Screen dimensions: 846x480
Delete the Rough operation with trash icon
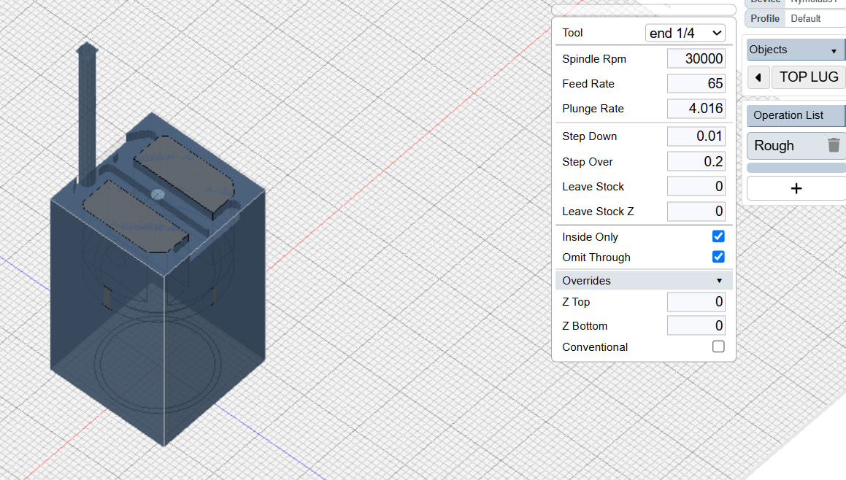pos(834,145)
